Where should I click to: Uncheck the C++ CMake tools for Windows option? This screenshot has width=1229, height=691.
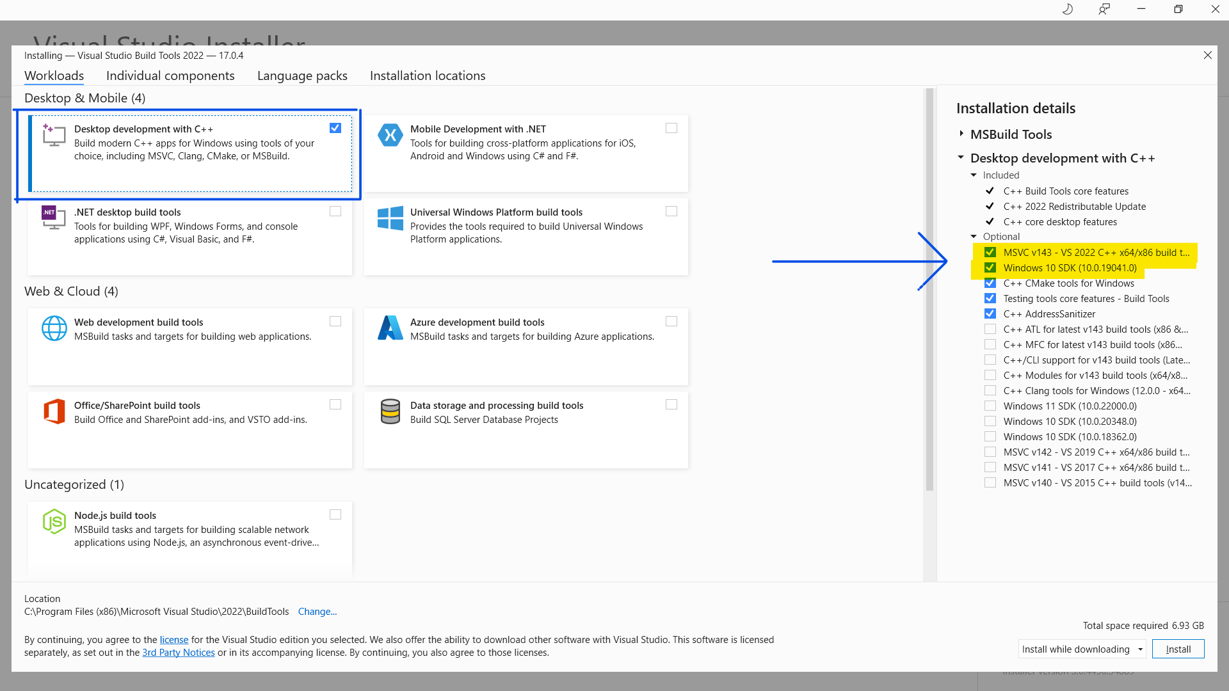(990, 283)
